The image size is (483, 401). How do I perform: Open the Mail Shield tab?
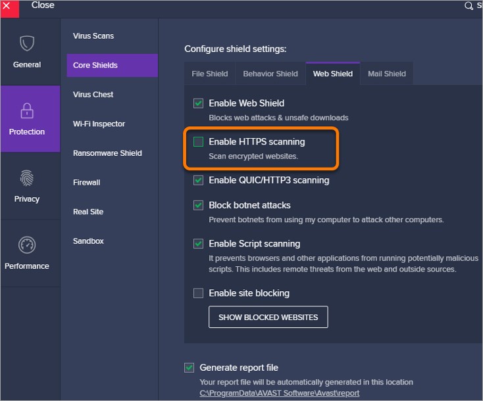387,74
